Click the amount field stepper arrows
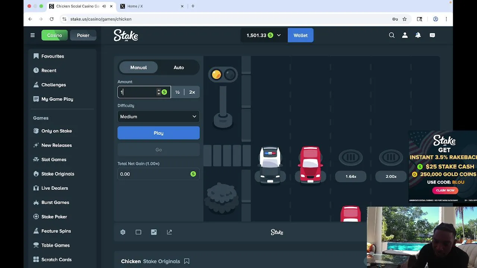The height and width of the screenshot is (268, 477). coord(159,92)
